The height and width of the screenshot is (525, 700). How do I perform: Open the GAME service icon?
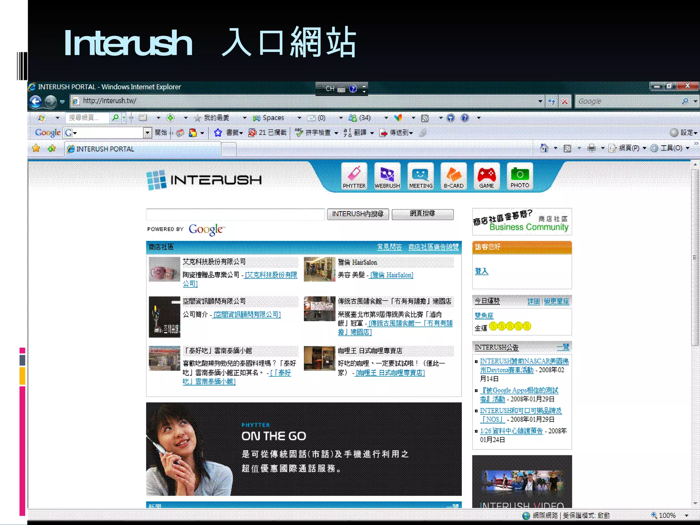tap(487, 176)
